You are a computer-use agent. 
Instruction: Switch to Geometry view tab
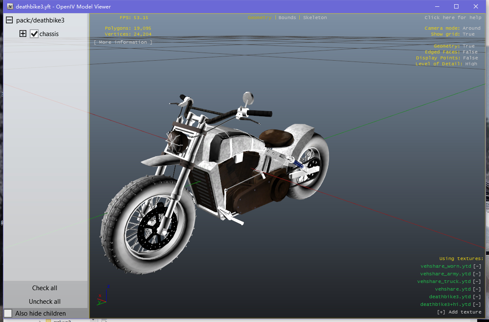coord(259,17)
